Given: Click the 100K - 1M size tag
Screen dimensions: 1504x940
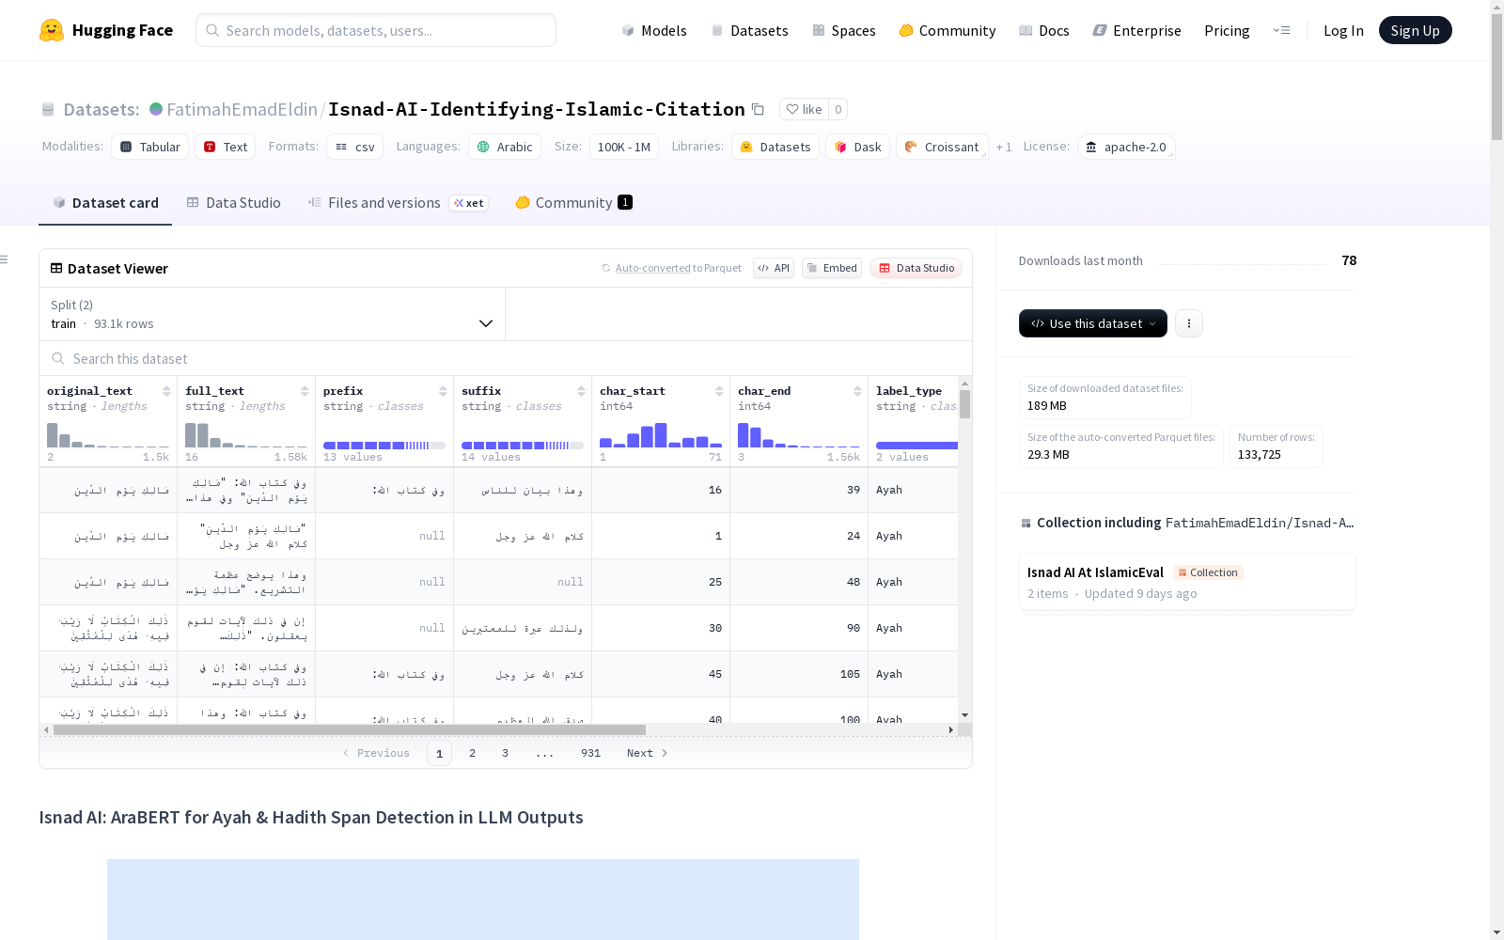Looking at the screenshot, I should 624,147.
